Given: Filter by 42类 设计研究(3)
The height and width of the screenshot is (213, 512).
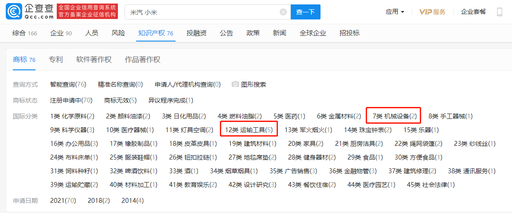Looking at the screenshot, I should coord(252,185).
